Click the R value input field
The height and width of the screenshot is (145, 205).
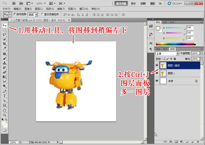point(190,28)
